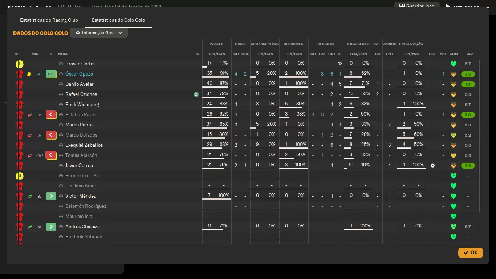
Task: Click the HdJ badge next to Óscar Opazo
Action: (51, 74)
